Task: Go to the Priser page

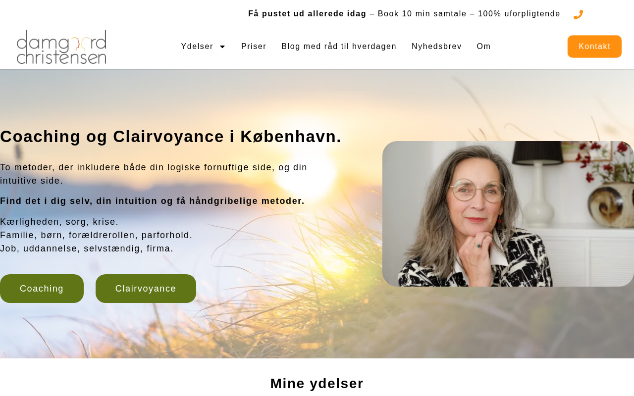Action: [x=254, y=47]
